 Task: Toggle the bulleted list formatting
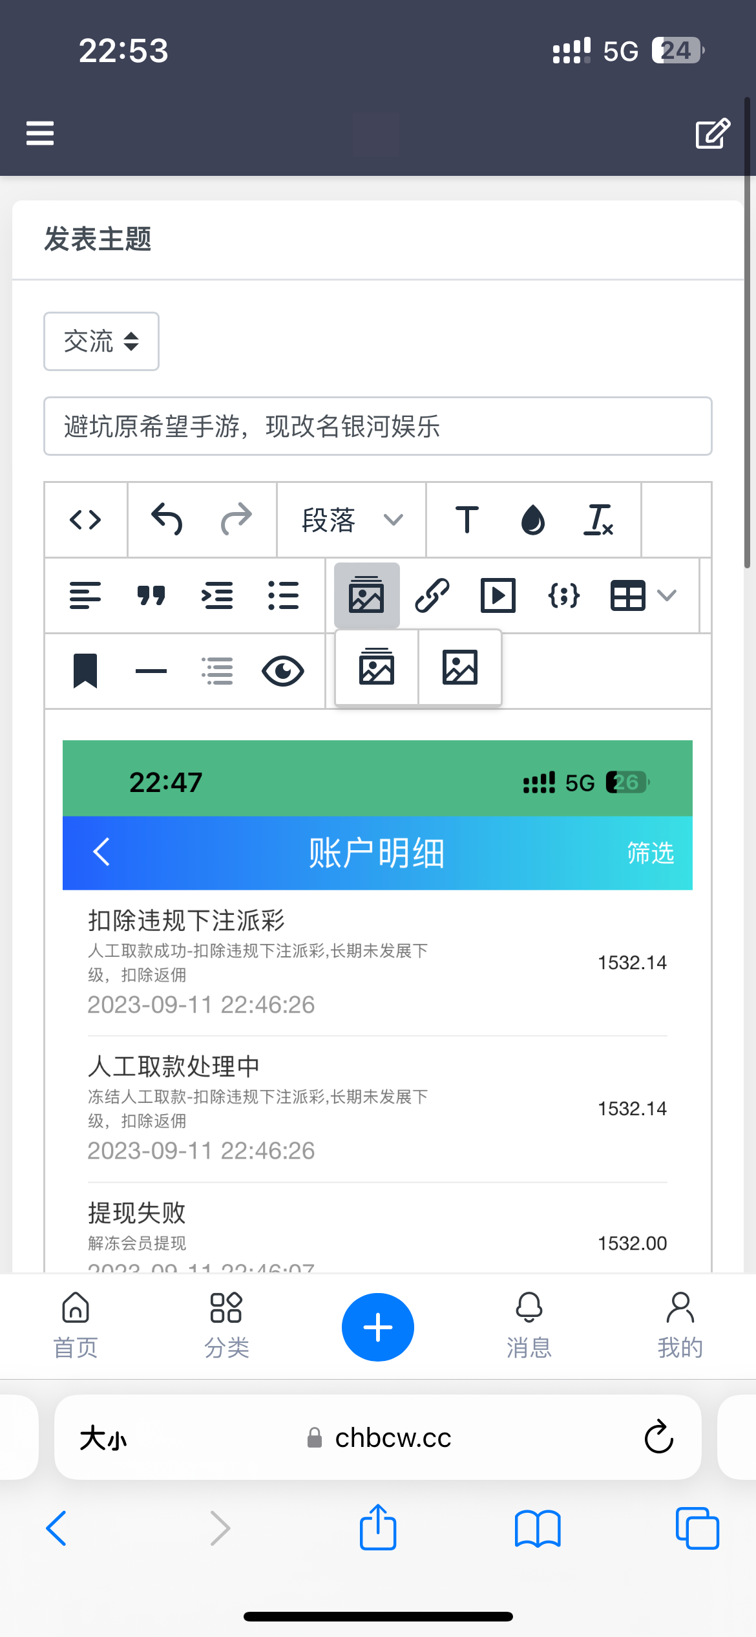(x=282, y=595)
